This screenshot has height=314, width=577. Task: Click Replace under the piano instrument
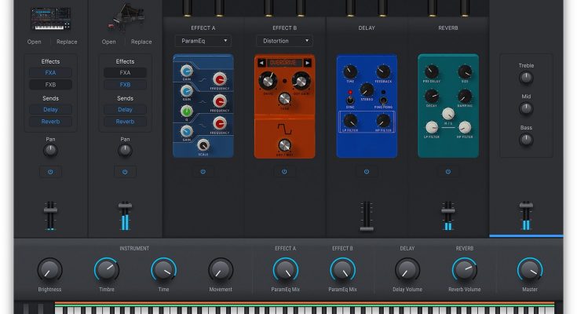click(x=141, y=42)
